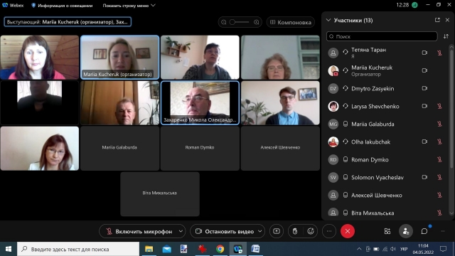Click MG avatar of Mariia Galaburda
Screen dimensions: 455x256
[333, 124]
